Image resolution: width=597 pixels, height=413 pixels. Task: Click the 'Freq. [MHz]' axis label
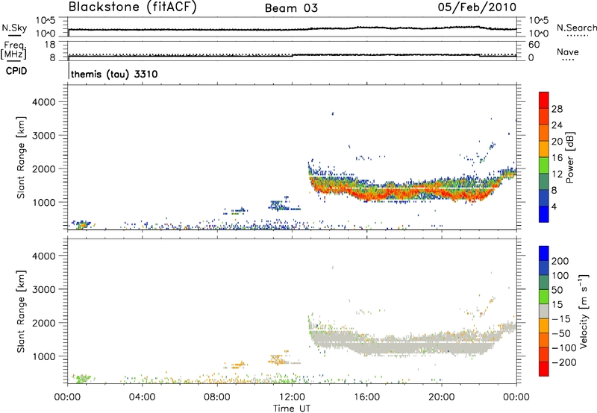click(13, 50)
